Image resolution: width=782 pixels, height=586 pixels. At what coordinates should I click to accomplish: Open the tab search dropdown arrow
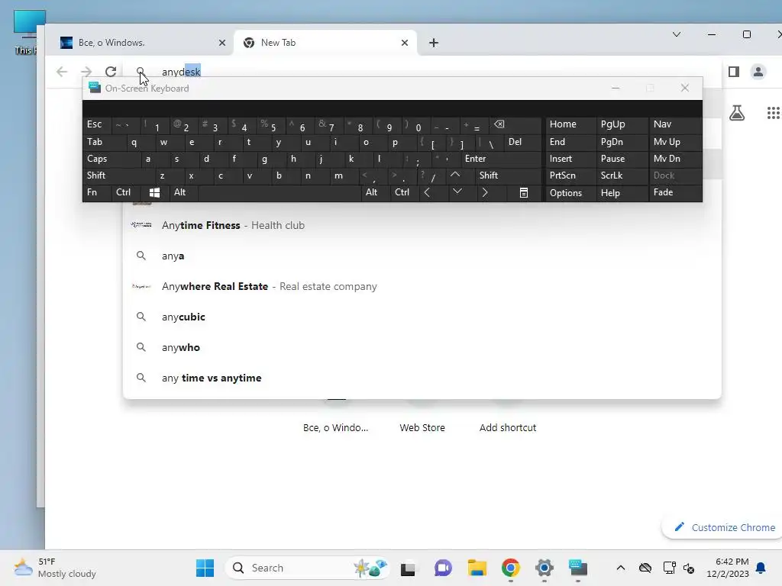[677, 34]
